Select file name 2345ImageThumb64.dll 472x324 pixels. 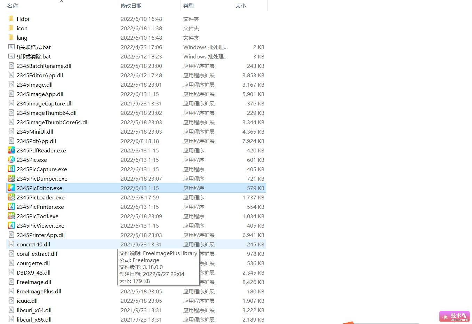coord(47,113)
